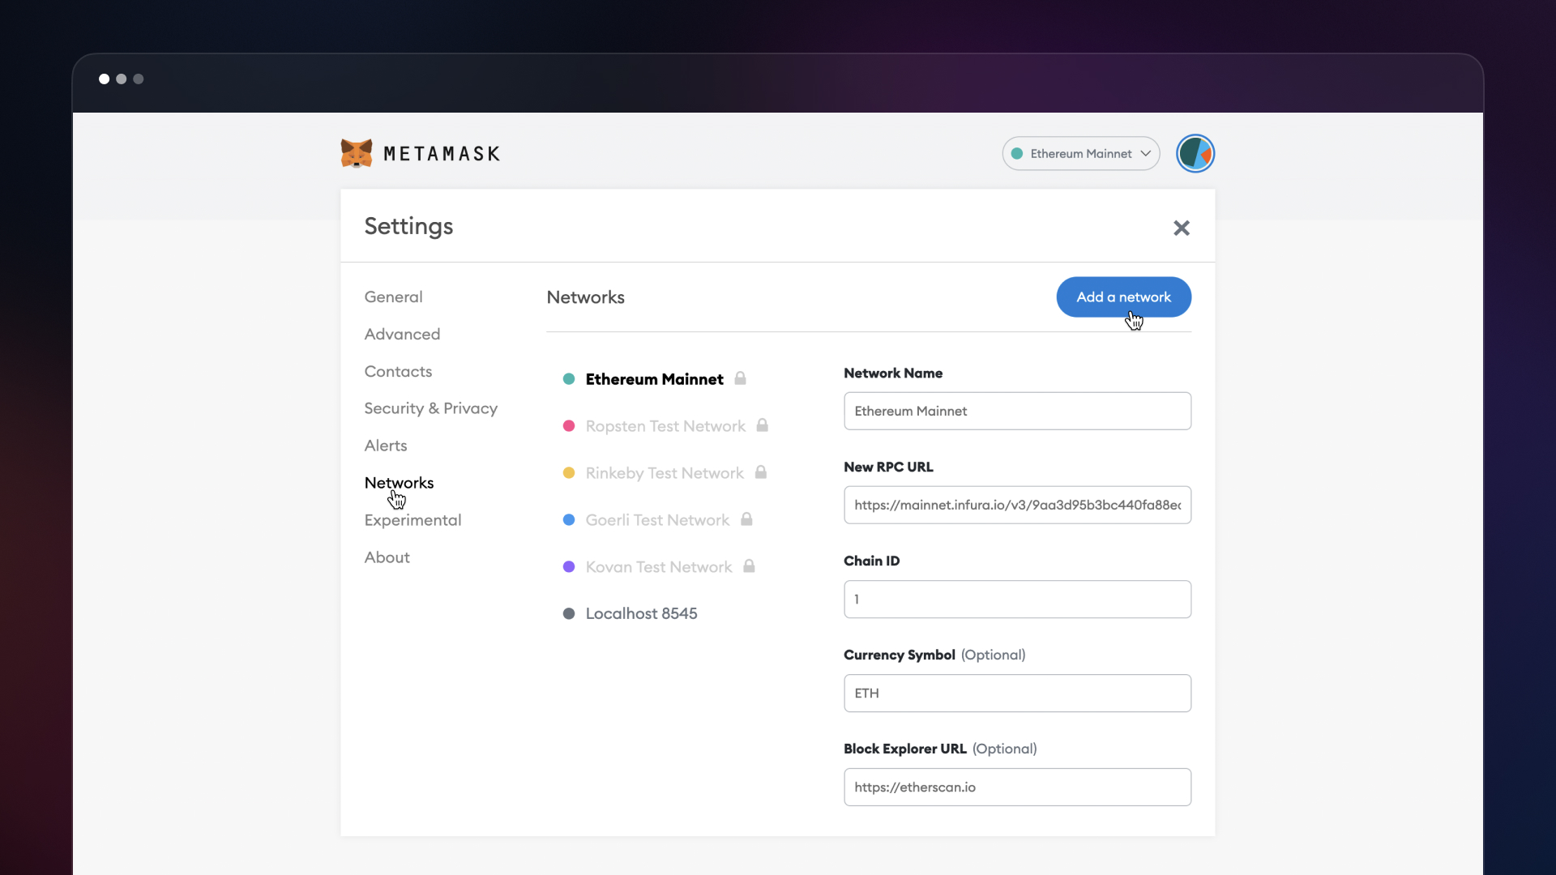Click lock icon next to Ropsten Test Network
Screen dimensions: 1556x875
point(762,425)
